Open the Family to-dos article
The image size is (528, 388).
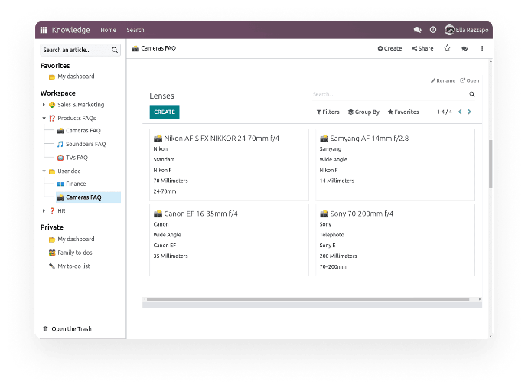pos(75,253)
